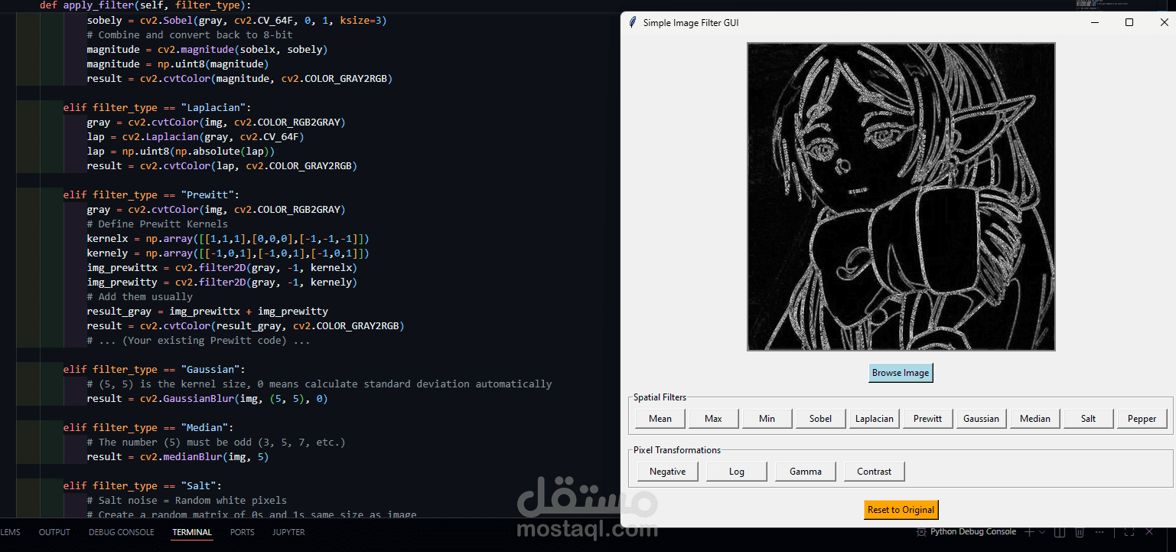
Task: Click the 'elif filter_type == "Median"' code line
Action: [x=148, y=428]
